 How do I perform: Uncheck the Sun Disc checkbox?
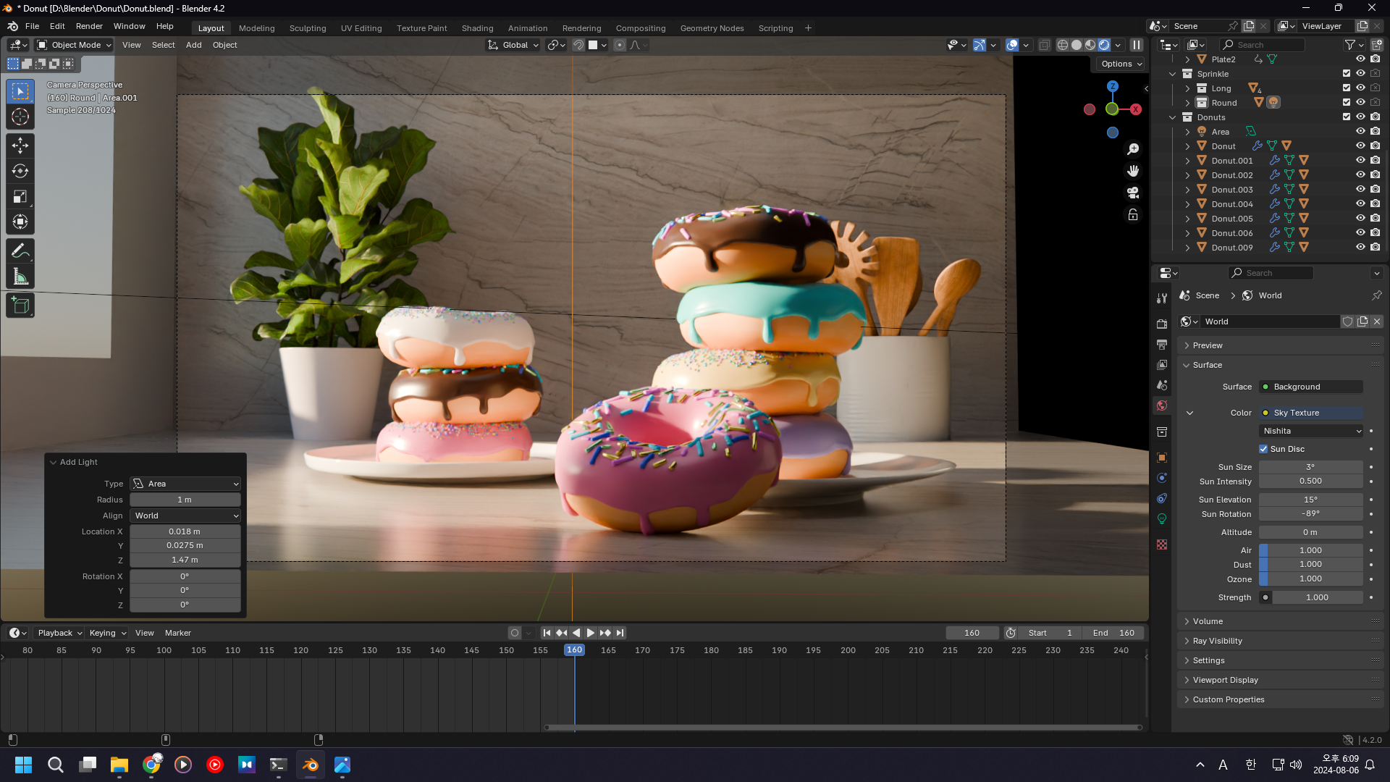point(1263,449)
